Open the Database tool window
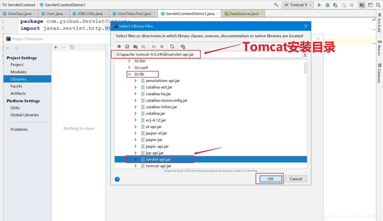 pyautogui.click(x=379, y=73)
